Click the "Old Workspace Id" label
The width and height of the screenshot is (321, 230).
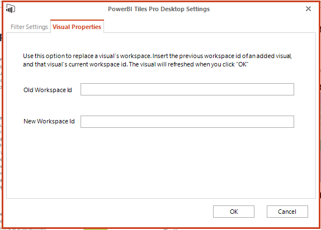pyautogui.click(x=48, y=90)
